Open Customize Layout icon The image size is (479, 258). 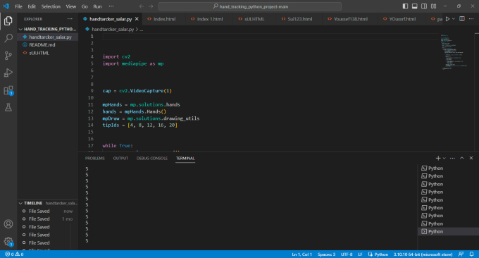(x=433, y=6)
